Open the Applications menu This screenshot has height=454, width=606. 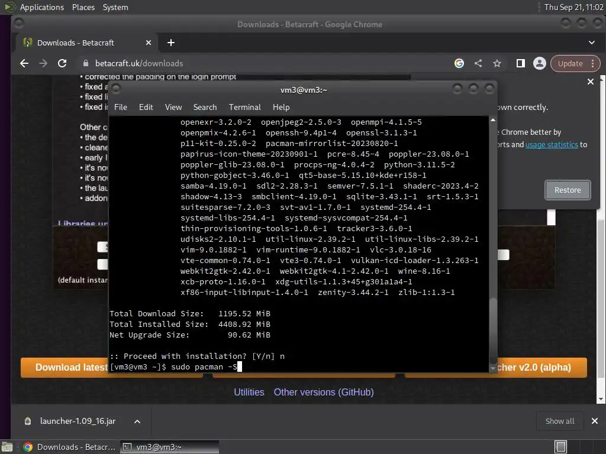tap(42, 7)
